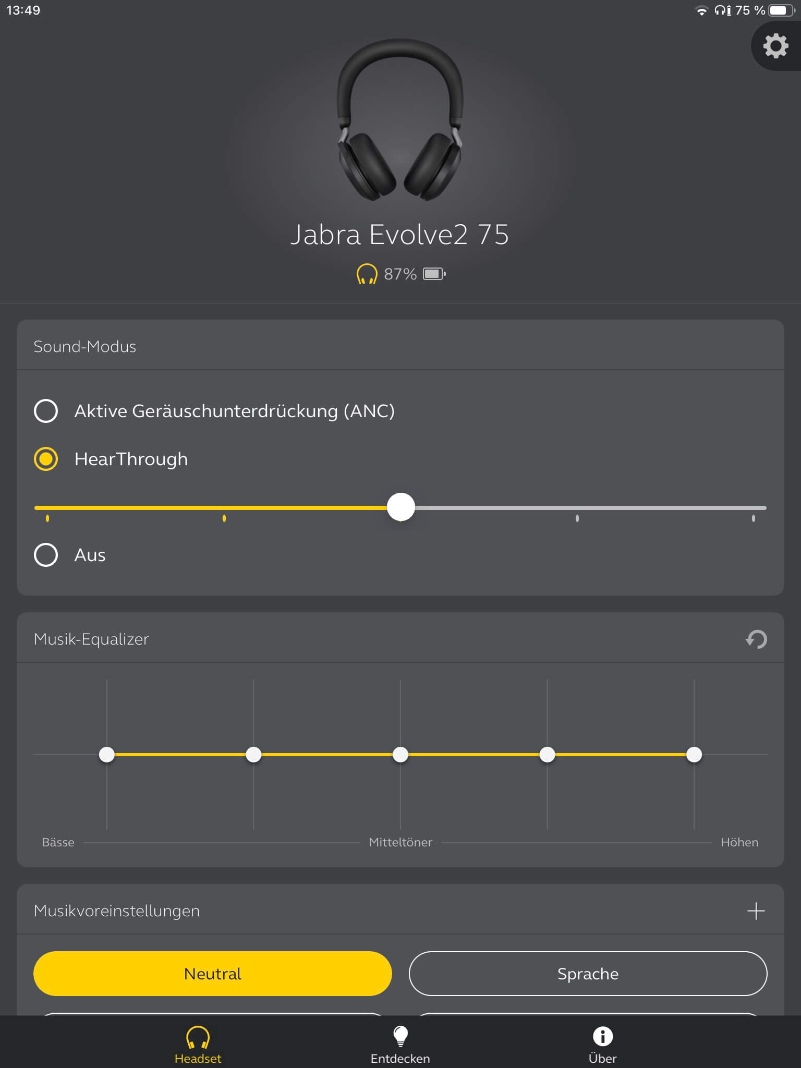Tap the headset battery status icon
The width and height of the screenshot is (801, 1068).
[x=434, y=274]
